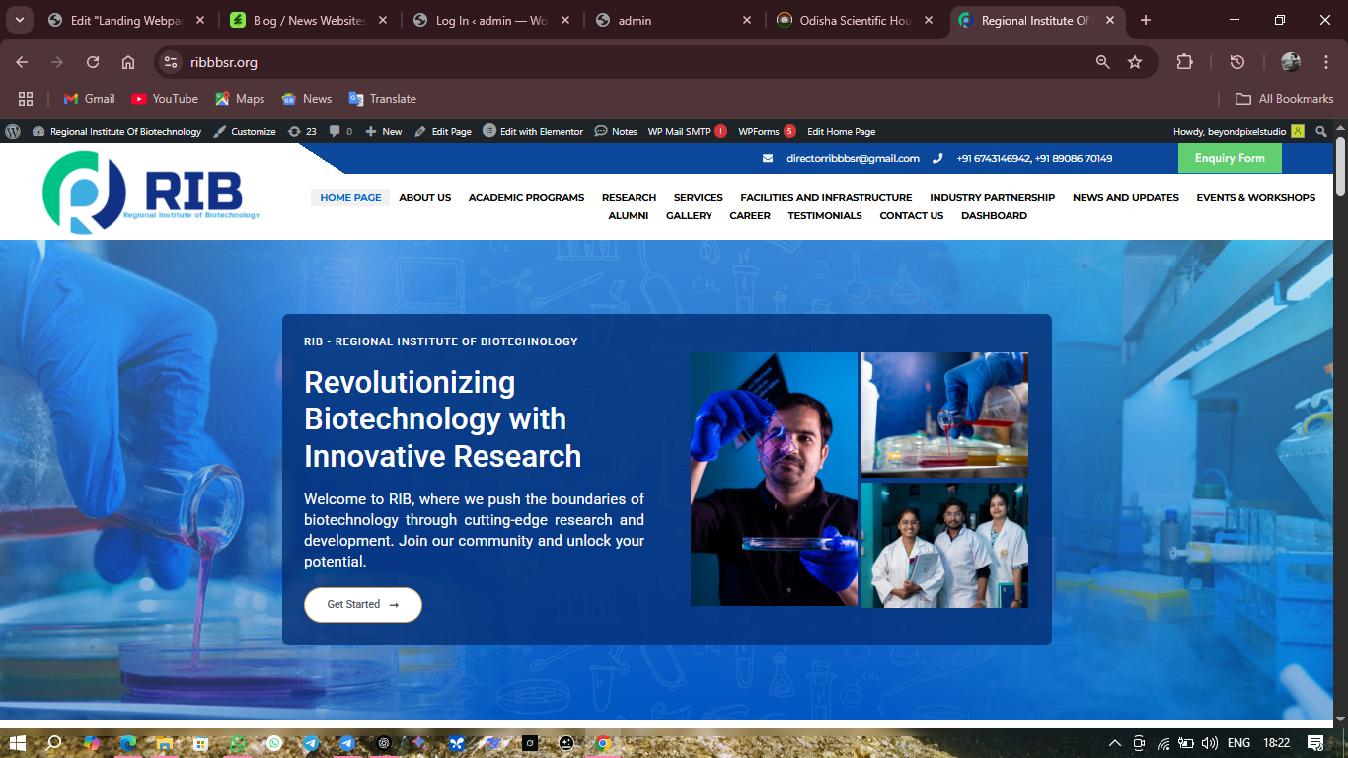This screenshot has height=758, width=1348.
Task: Show hidden system tray icons
Action: pos(1115,743)
